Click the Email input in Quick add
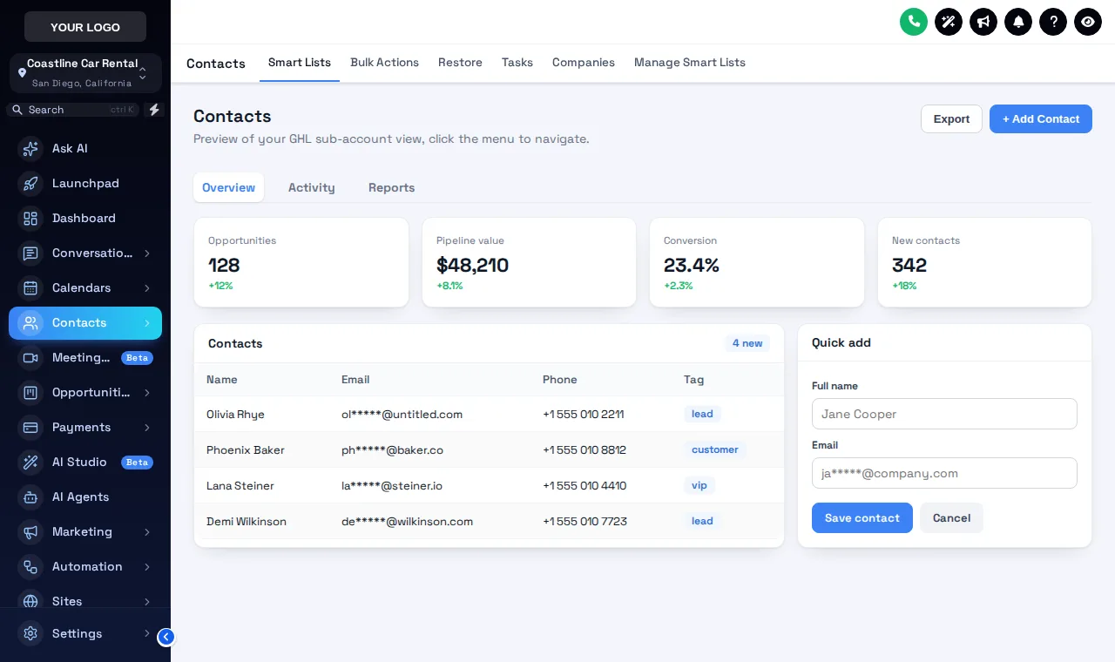 click(x=944, y=473)
